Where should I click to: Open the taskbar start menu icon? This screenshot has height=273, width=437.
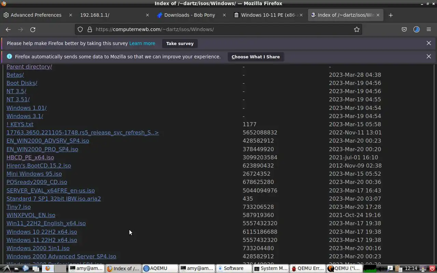pyautogui.click(x=6, y=269)
